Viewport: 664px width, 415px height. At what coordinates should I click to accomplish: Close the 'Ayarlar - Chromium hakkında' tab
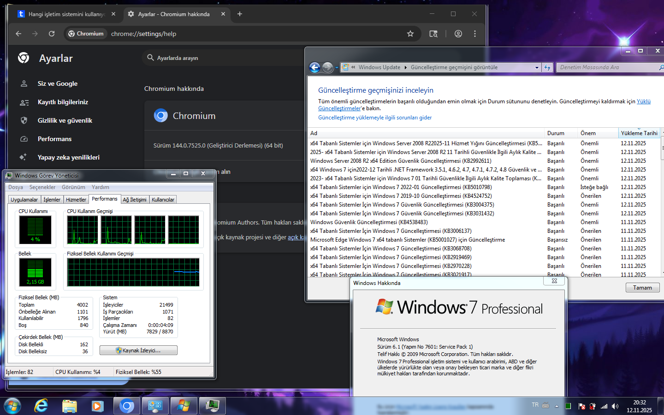point(223,14)
